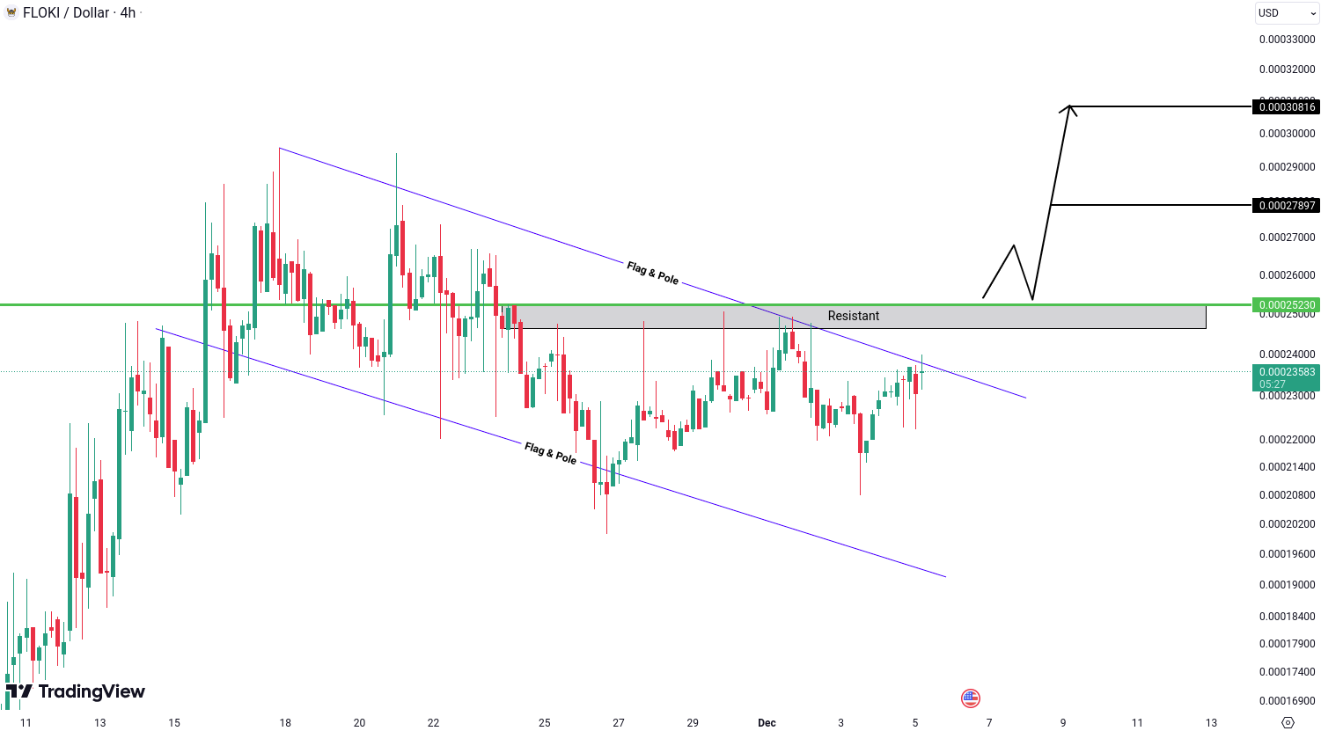Click the 9 date on time axis
1321x731 pixels.
coord(1063,723)
